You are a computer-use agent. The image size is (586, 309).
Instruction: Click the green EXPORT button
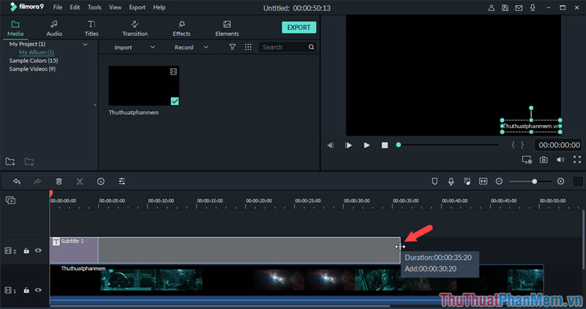[x=299, y=27]
